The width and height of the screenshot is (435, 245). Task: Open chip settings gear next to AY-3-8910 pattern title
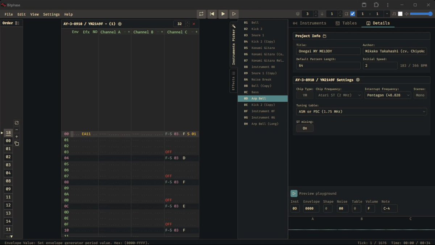click(x=120, y=24)
